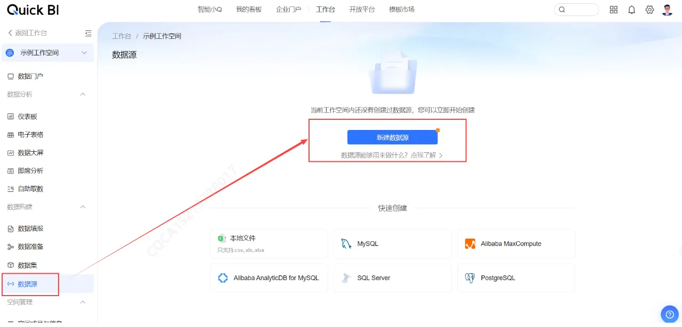Go to the 工作台 tab
682x327 pixels.
point(326,10)
